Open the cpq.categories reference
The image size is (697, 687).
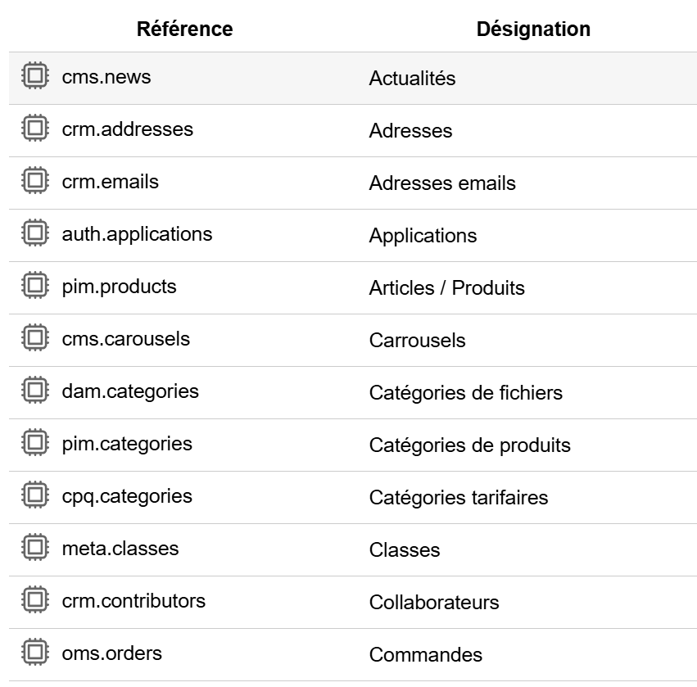[127, 496]
